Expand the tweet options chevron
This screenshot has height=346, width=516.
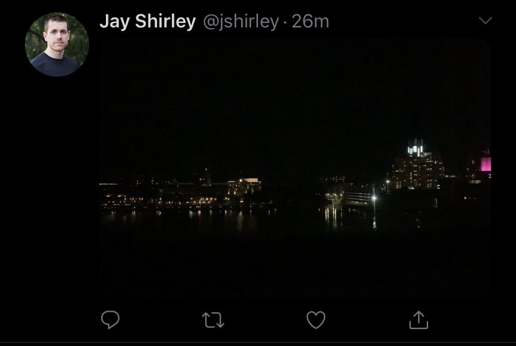click(485, 21)
